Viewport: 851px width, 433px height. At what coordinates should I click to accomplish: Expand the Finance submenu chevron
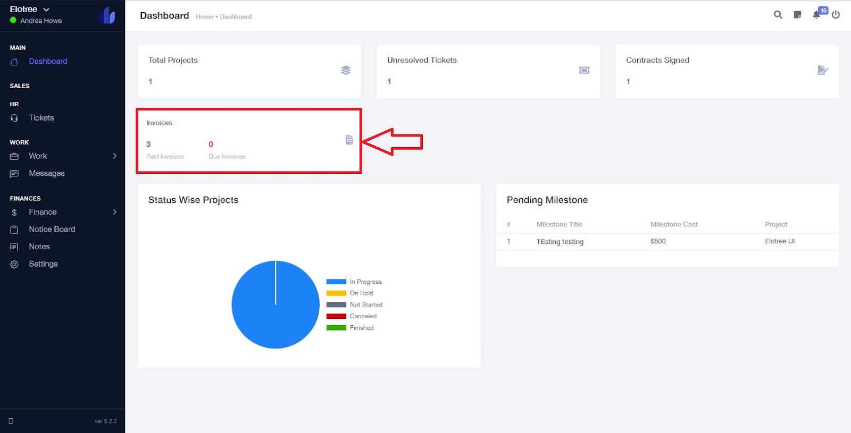point(114,212)
